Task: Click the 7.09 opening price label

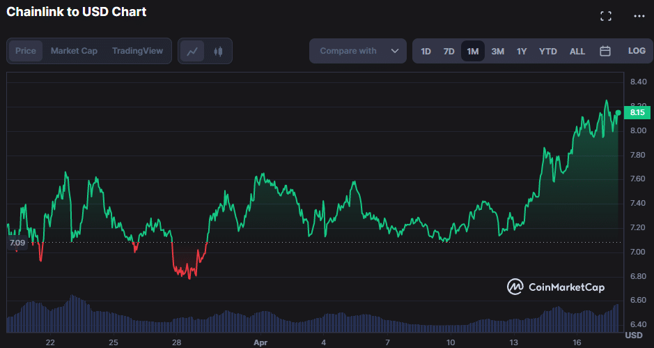Action: (x=17, y=243)
